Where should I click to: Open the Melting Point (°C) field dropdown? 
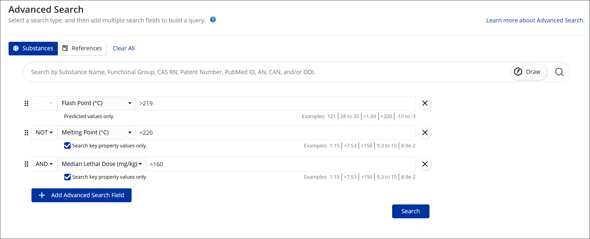click(96, 133)
